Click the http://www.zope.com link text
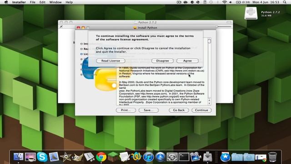Screen dimensions: 291x164 tap(153, 94)
